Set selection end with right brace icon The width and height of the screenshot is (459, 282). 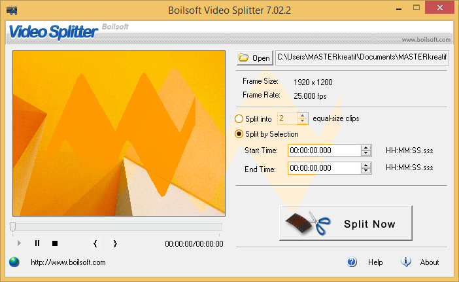115,243
